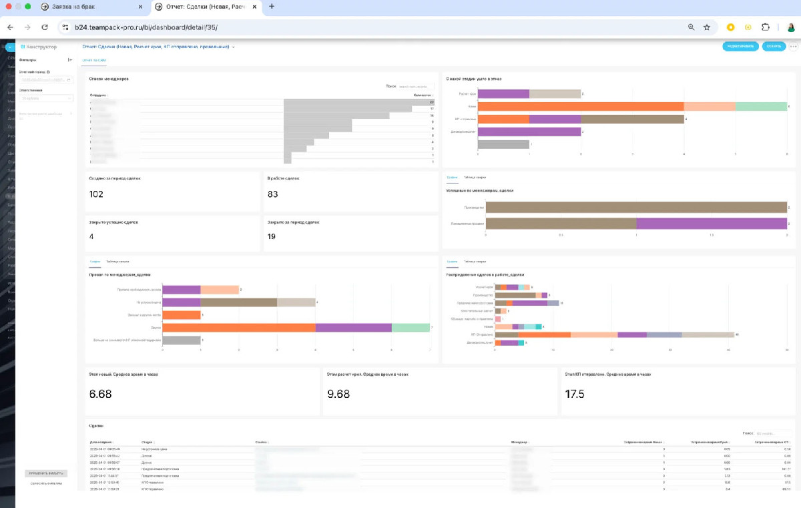801x508 pixels.
Task: Click the long orange Другое bar in Провал chart
Action: click(238, 327)
